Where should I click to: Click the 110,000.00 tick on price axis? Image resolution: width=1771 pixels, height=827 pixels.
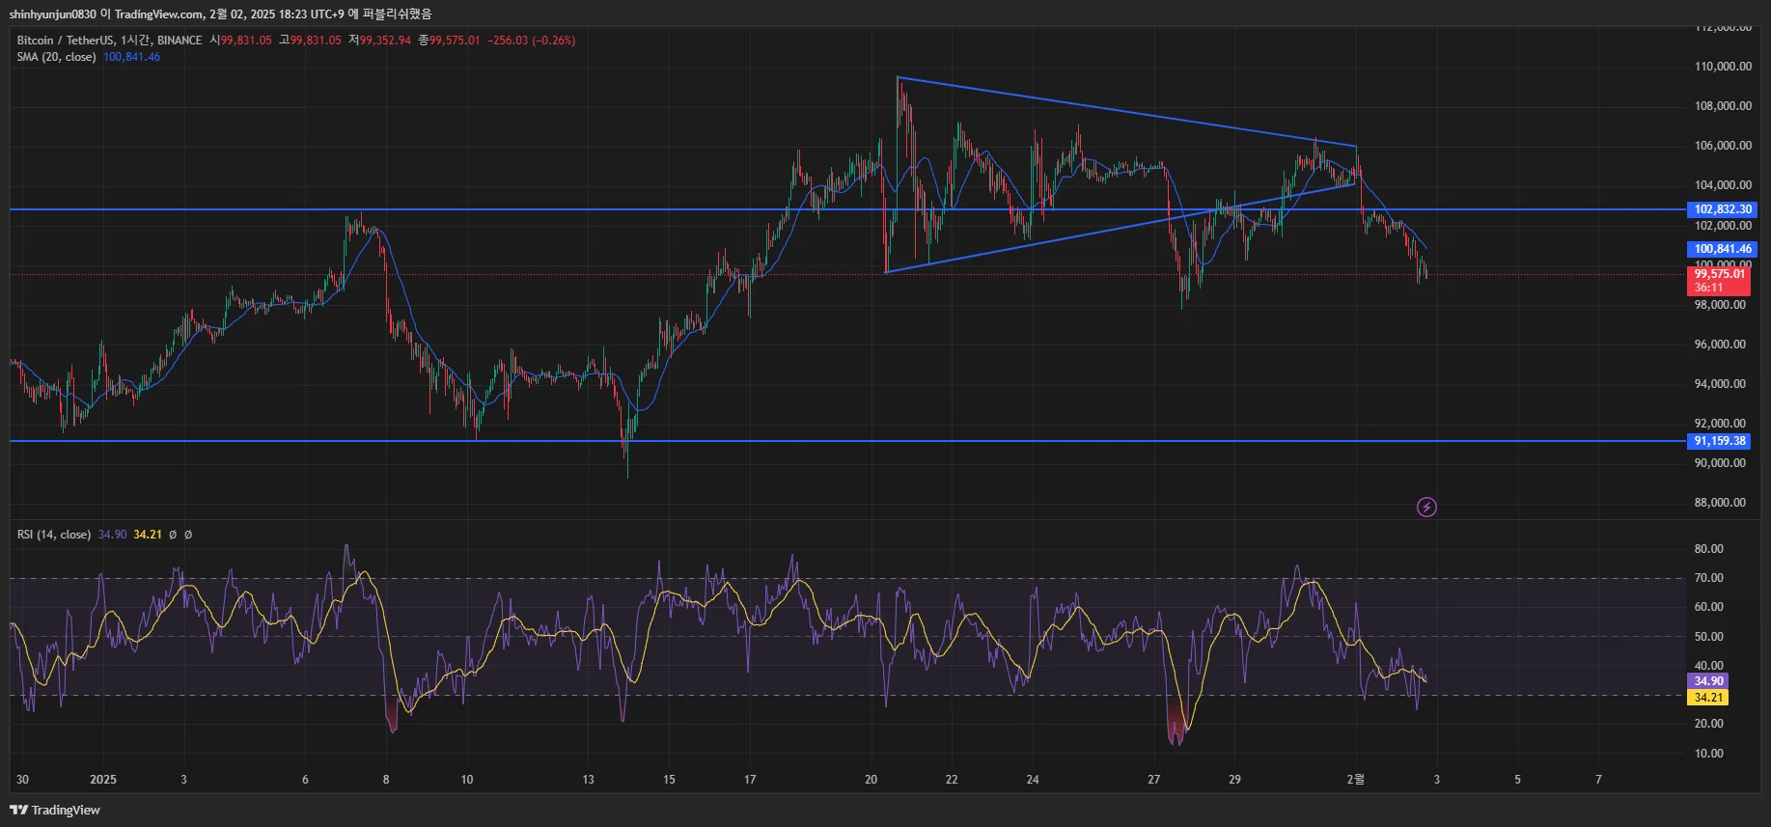click(1723, 67)
